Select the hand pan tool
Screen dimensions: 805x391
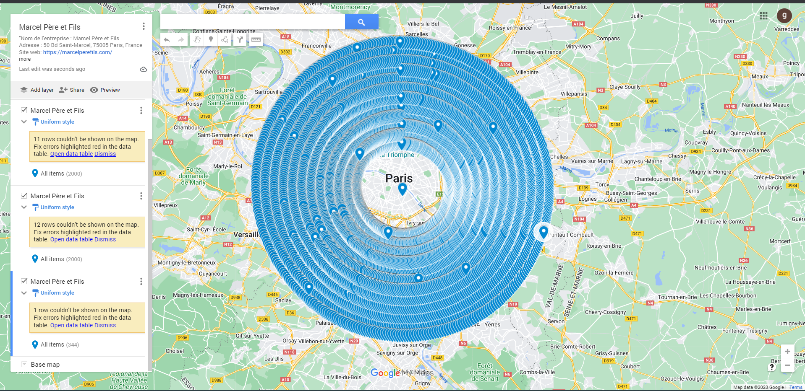[197, 40]
